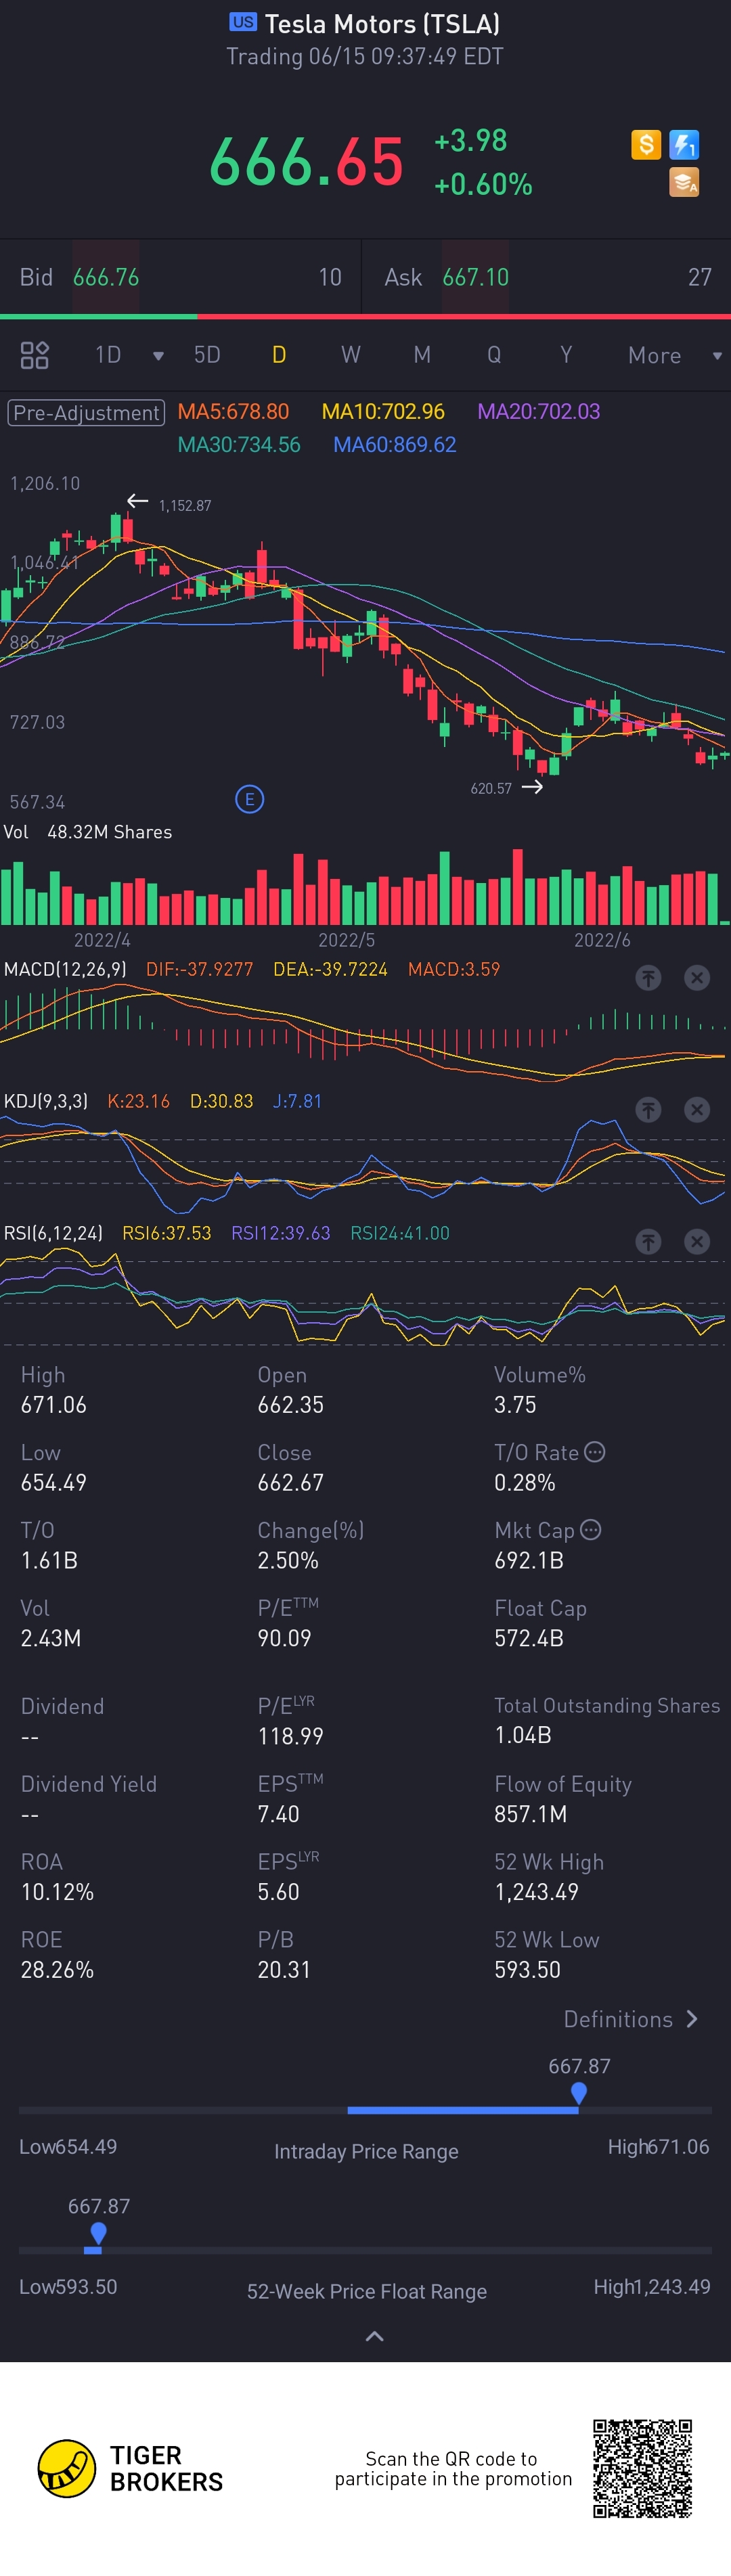Tap the MACD(12,26,9) indicator title
731x2576 pixels.
coord(65,969)
